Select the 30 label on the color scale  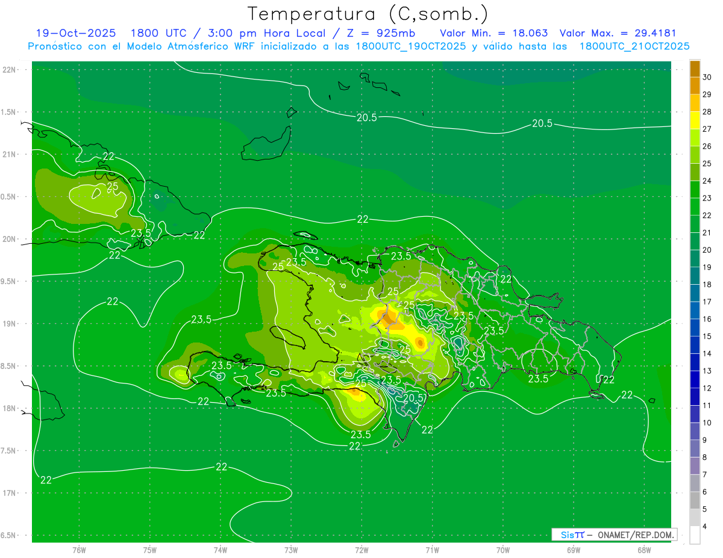point(707,77)
